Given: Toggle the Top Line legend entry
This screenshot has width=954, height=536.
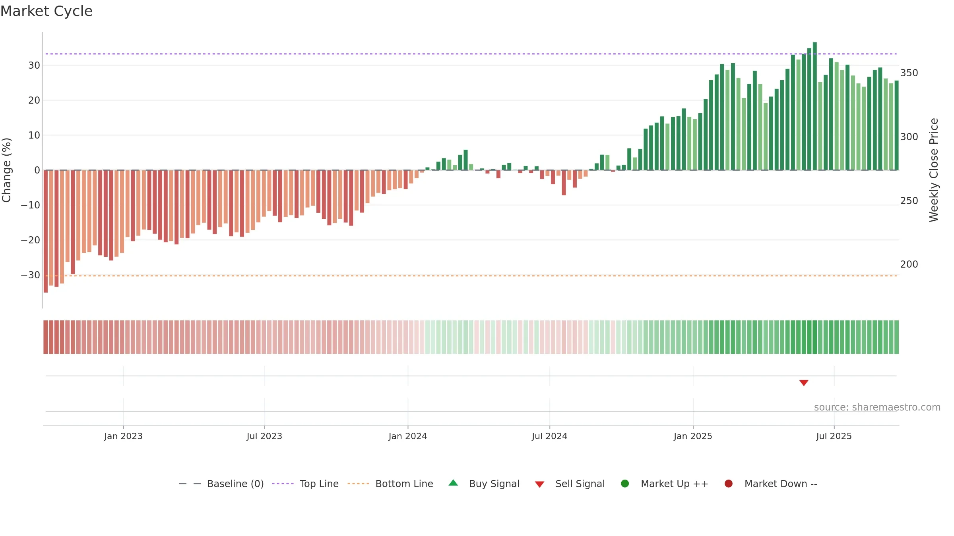Looking at the screenshot, I should coord(305,484).
